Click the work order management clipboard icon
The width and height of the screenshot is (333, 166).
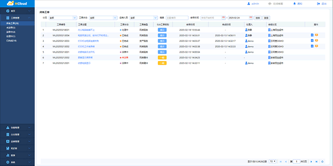pyautogui.click(x=8, y=18)
